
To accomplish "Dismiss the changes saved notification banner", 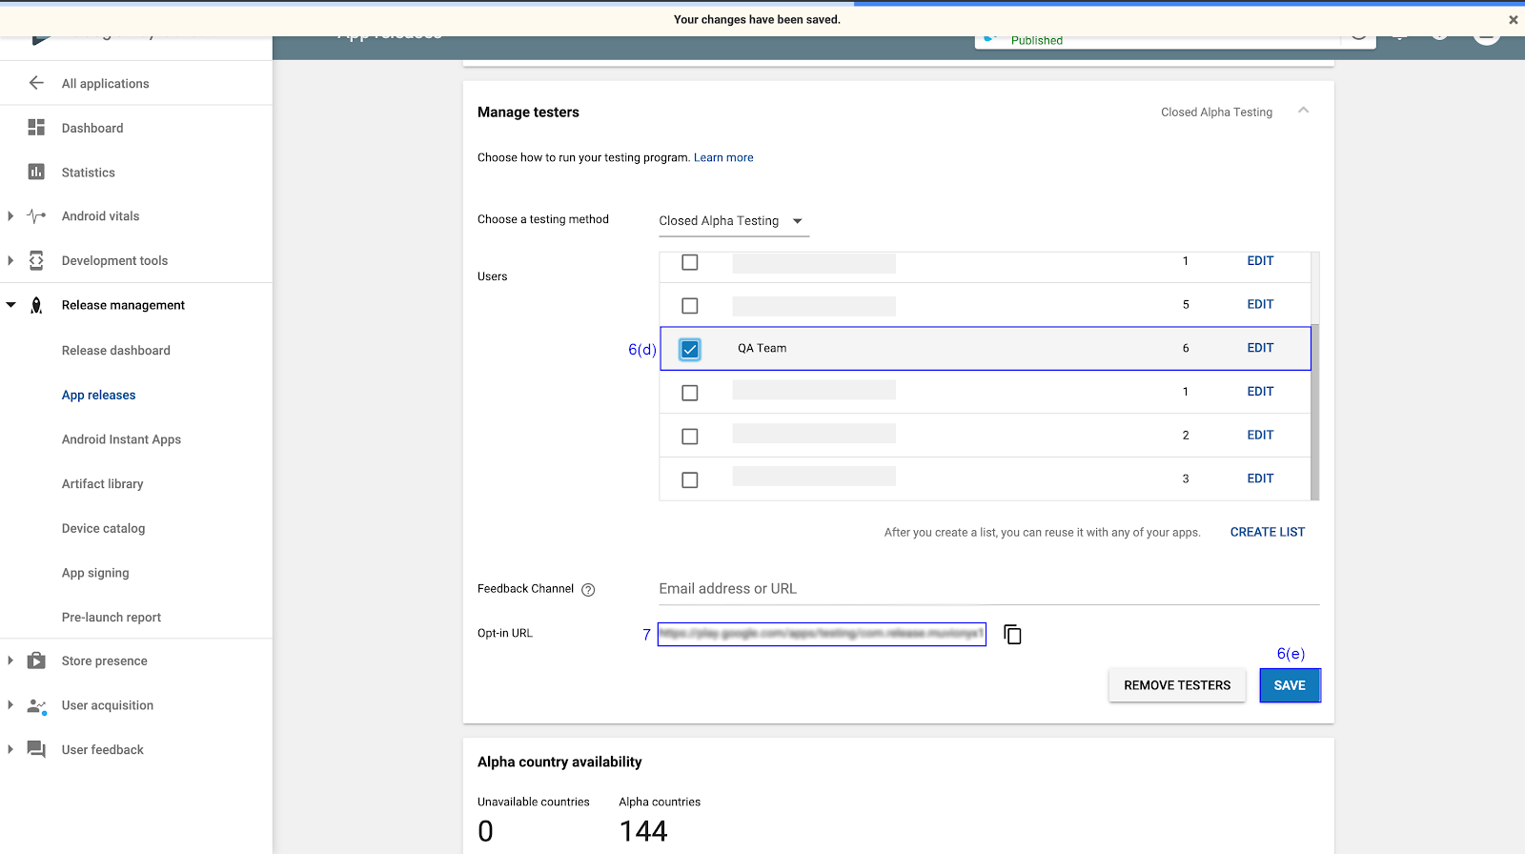I will click(1513, 20).
